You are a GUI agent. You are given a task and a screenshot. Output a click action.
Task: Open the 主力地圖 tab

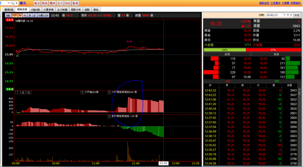tap(62, 10)
